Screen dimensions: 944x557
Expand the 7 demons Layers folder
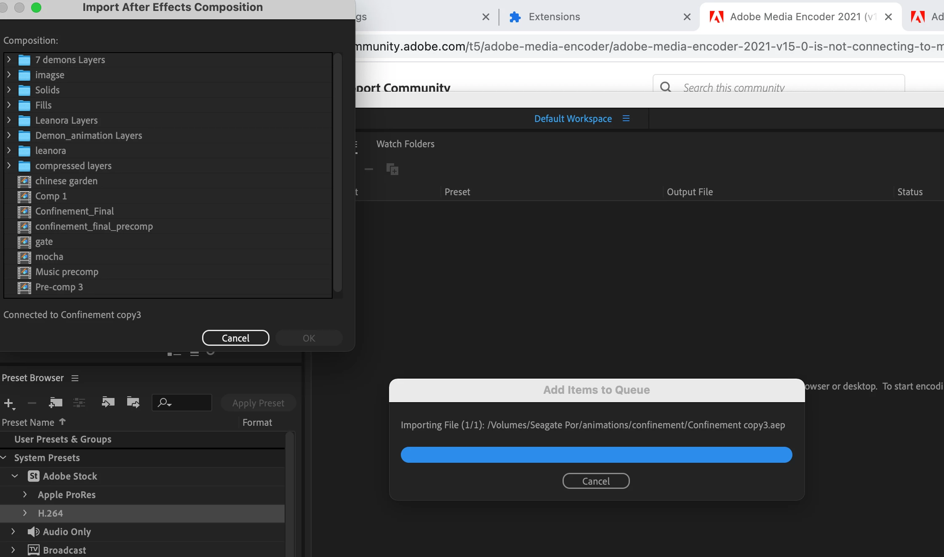(x=9, y=60)
